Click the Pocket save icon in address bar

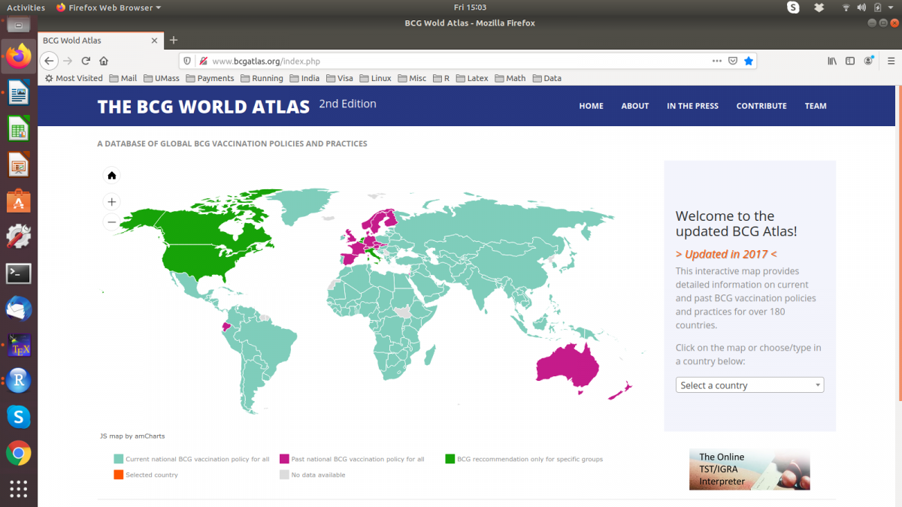pos(733,61)
